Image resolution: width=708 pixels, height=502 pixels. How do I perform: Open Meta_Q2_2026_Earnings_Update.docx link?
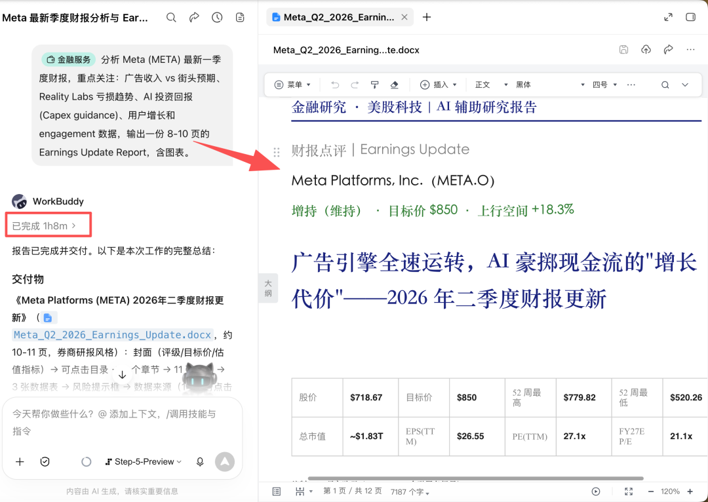[x=113, y=335]
